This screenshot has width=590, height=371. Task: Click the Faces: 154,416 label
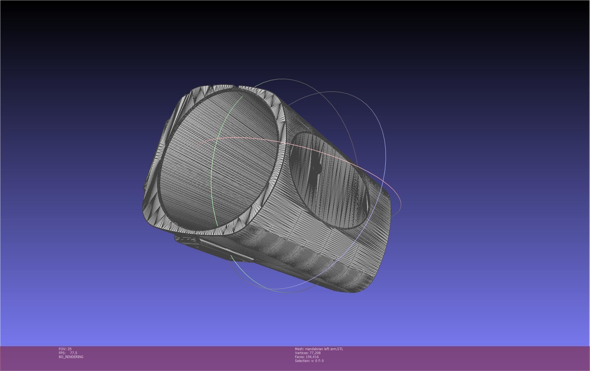[307, 357]
